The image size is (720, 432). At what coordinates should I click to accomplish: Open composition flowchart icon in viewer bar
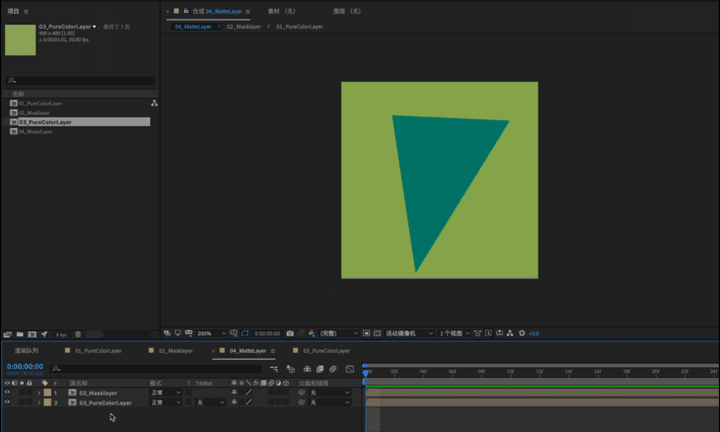[x=510, y=333]
